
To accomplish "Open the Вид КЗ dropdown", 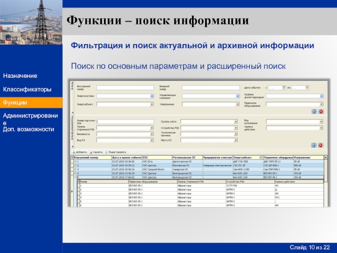I will pyautogui.click(x=152, y=140).
